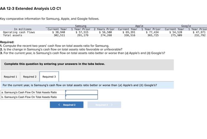
Task: Click the disabled Required 3 next button
Action: tap(104, 105)
